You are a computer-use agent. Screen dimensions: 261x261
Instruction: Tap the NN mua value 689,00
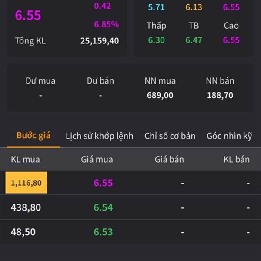point(160,95)
